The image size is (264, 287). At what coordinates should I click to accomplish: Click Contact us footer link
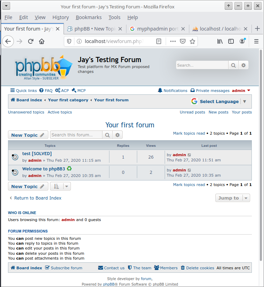(x=112, y=268)
